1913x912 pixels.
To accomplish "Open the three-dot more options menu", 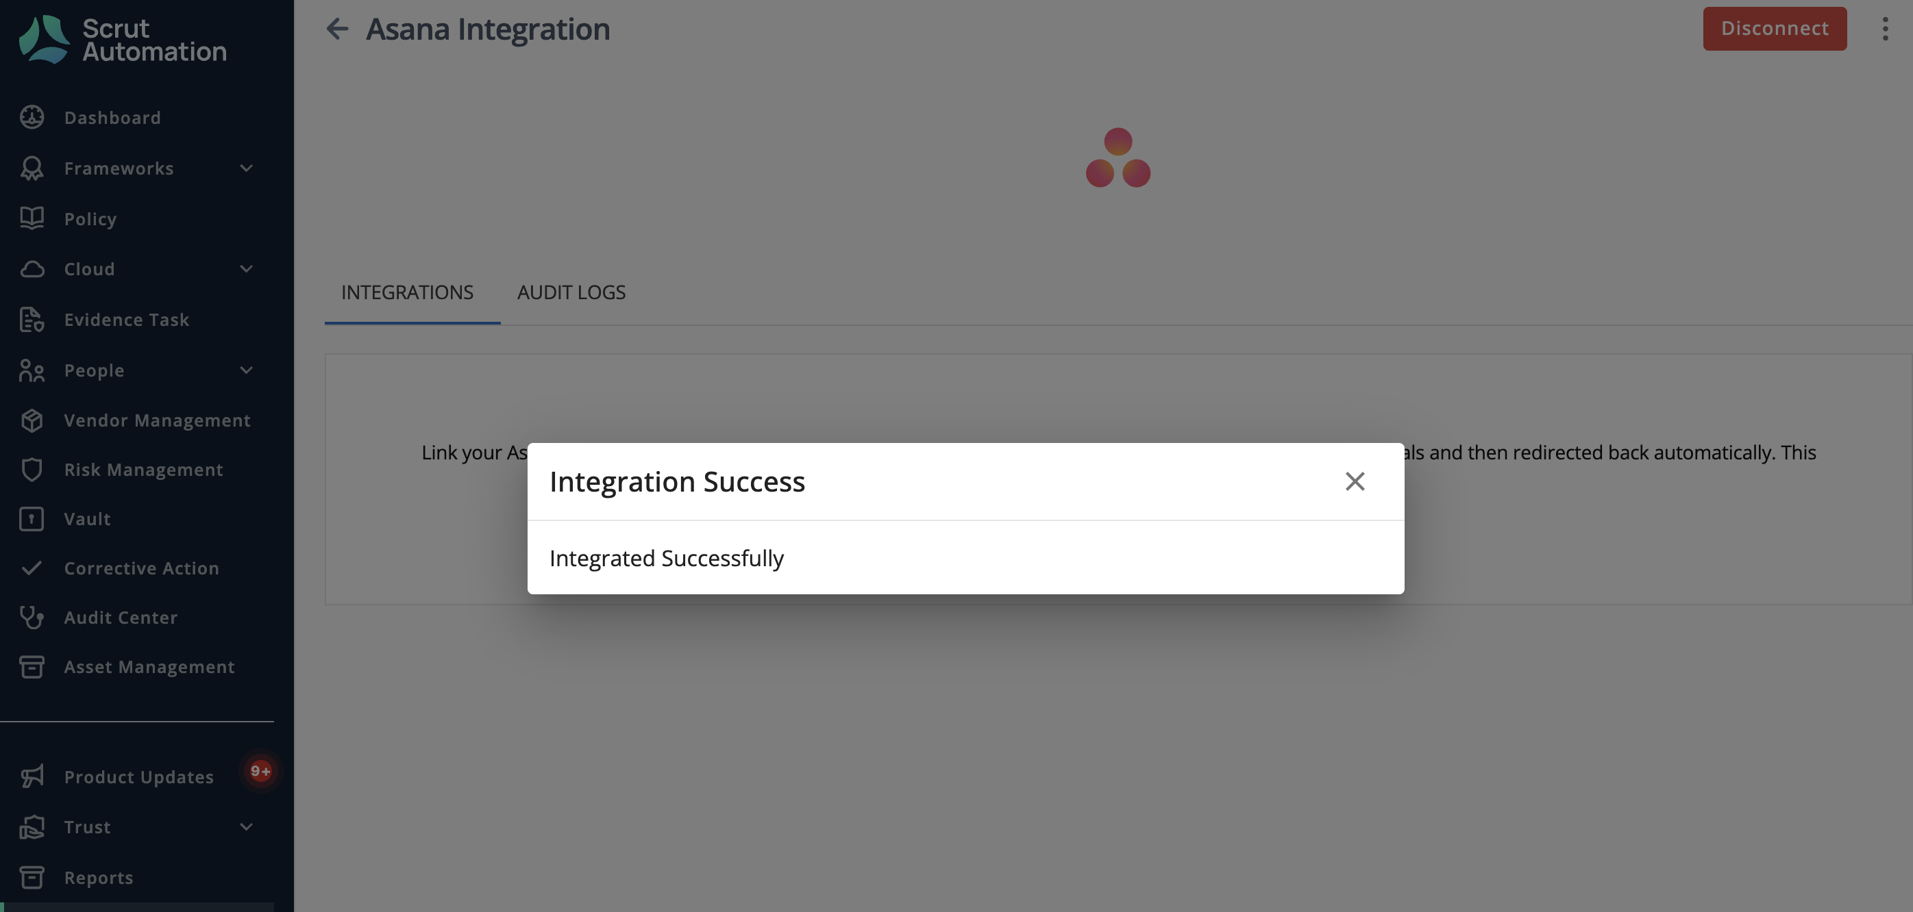I will pyautogui.click(x=1885, y=29).
